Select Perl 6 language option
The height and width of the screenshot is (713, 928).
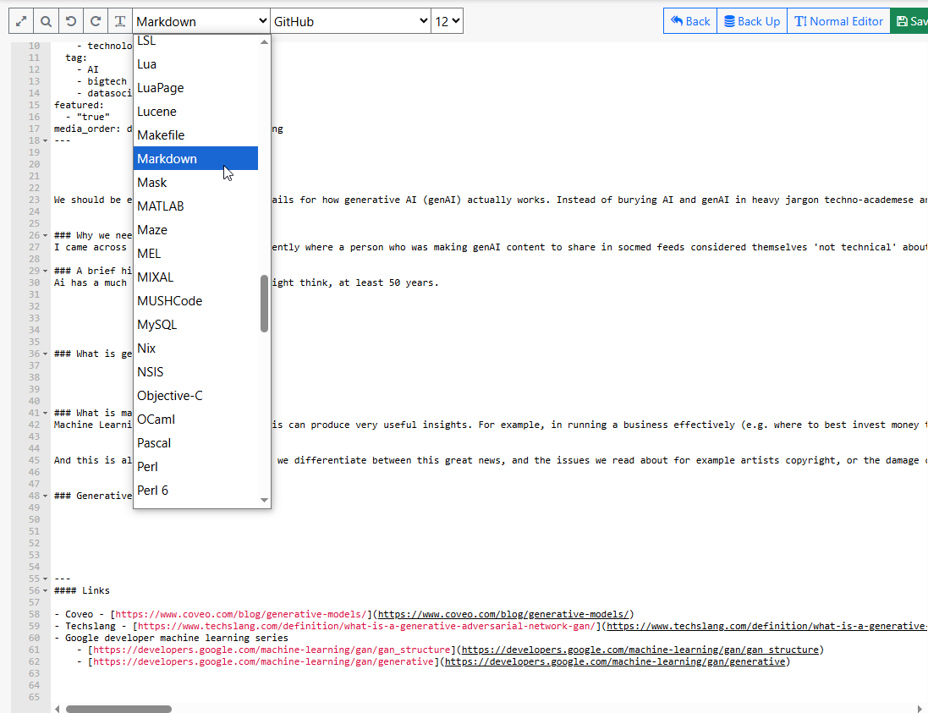(196, 490)
